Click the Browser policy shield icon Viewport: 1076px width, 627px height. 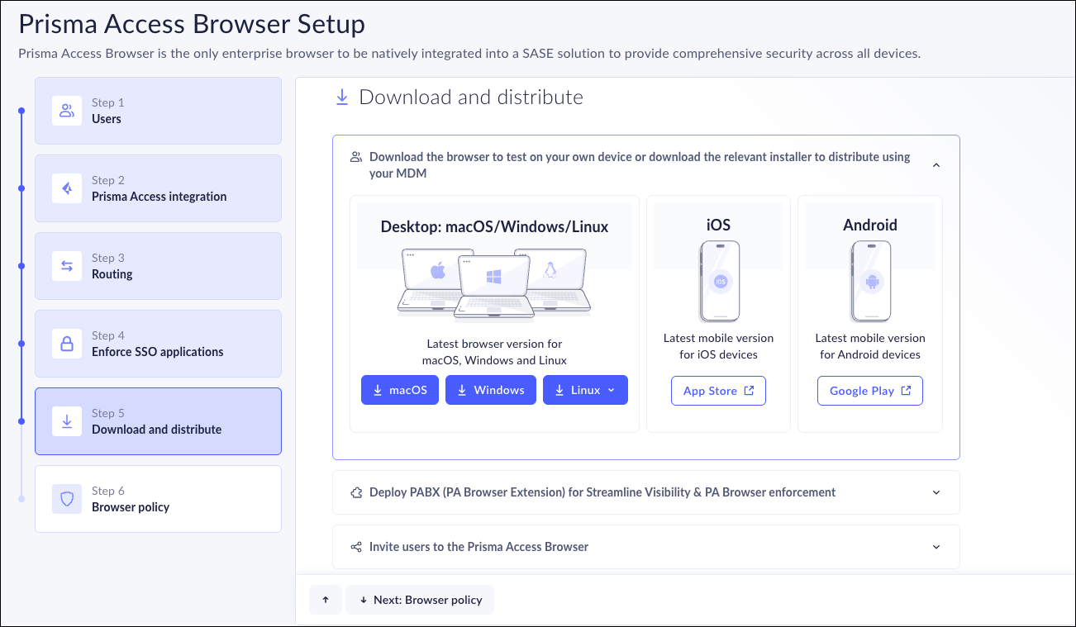click(x=67, y=499)
